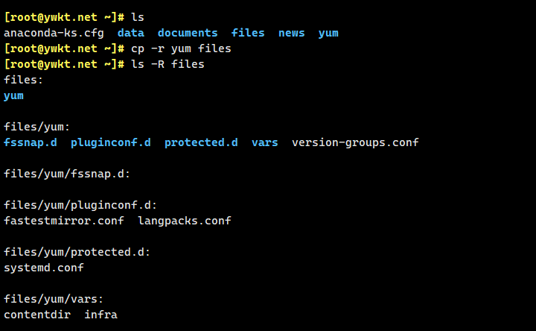Click the files/yum/protected.d: header line
This screenshot has width=536, height=331.
[77, 252]
